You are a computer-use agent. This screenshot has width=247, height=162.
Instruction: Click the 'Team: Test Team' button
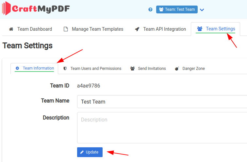(x=177, y=9)
